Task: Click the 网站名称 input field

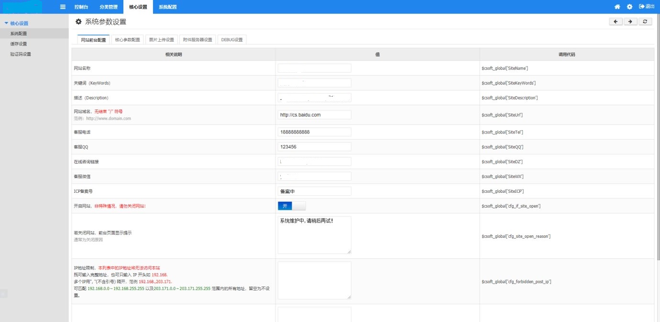Action: pyautogui.click(x=314, y=68)
